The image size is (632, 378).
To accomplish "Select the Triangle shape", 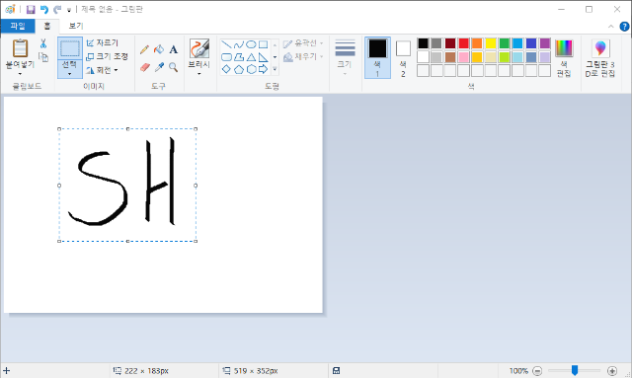I will (x=251, y=57).
